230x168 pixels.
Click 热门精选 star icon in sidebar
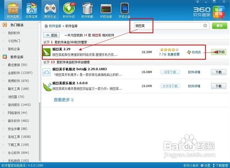[5, 25]
